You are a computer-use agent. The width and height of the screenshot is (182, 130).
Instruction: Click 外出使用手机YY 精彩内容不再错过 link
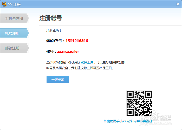(x=128, y=121)
